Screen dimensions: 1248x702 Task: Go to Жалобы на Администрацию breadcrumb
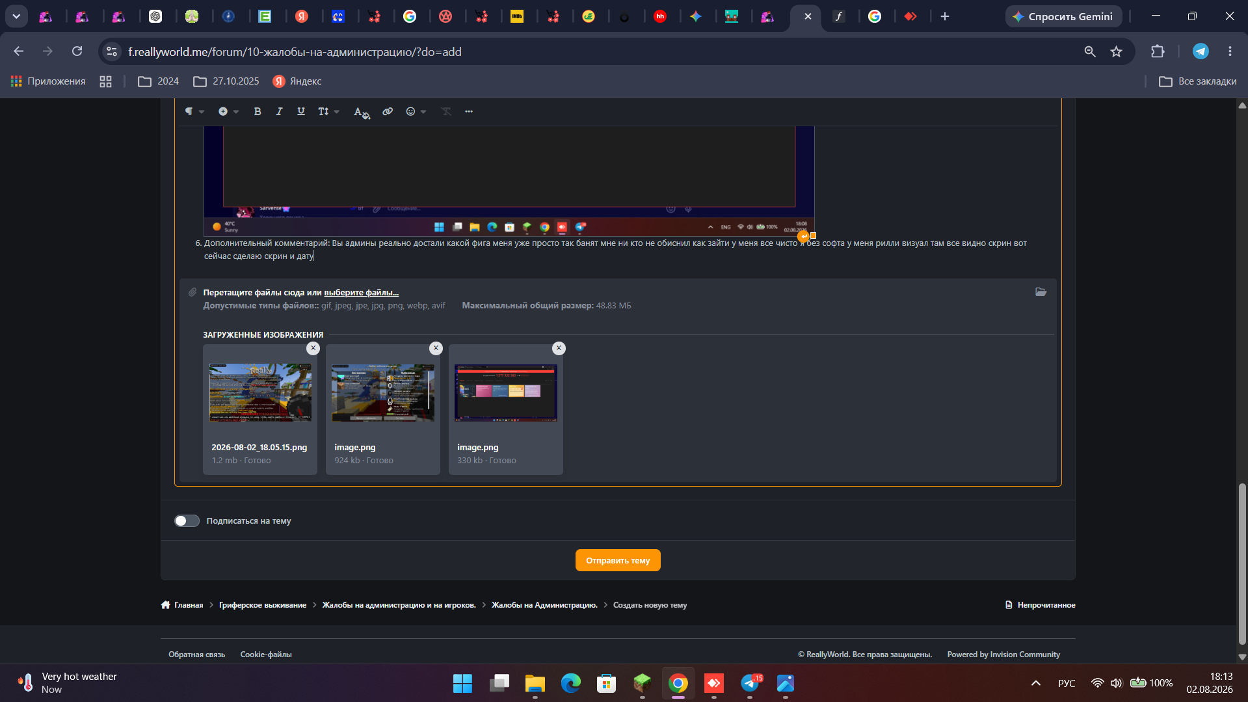pos(544,605)
